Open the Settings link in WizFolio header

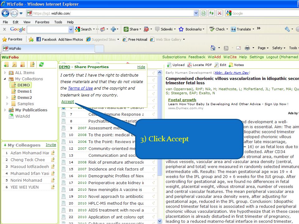pos(256,57)
